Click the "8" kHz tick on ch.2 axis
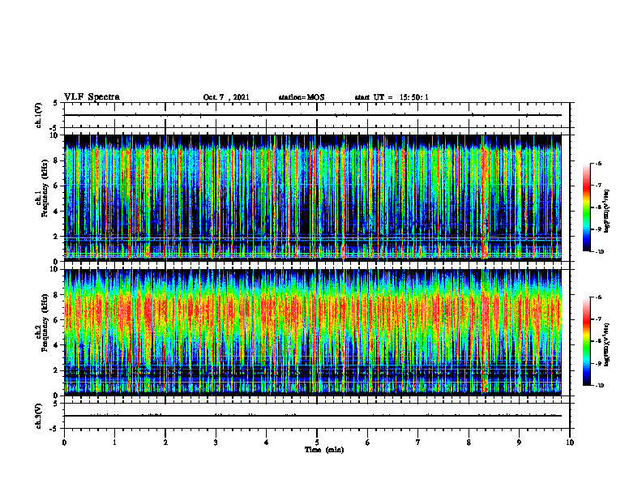This screenshot has width=642, height=496. tap(57, 295)
